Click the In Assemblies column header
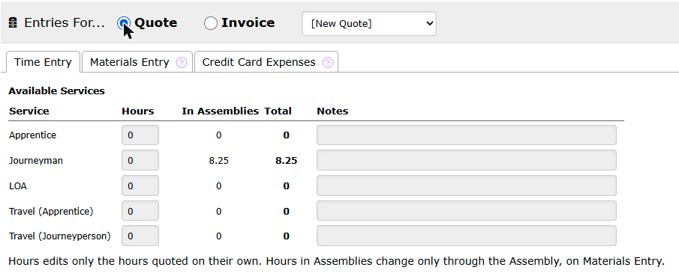Screen dimensions: 679x276 tap(220, 111)
